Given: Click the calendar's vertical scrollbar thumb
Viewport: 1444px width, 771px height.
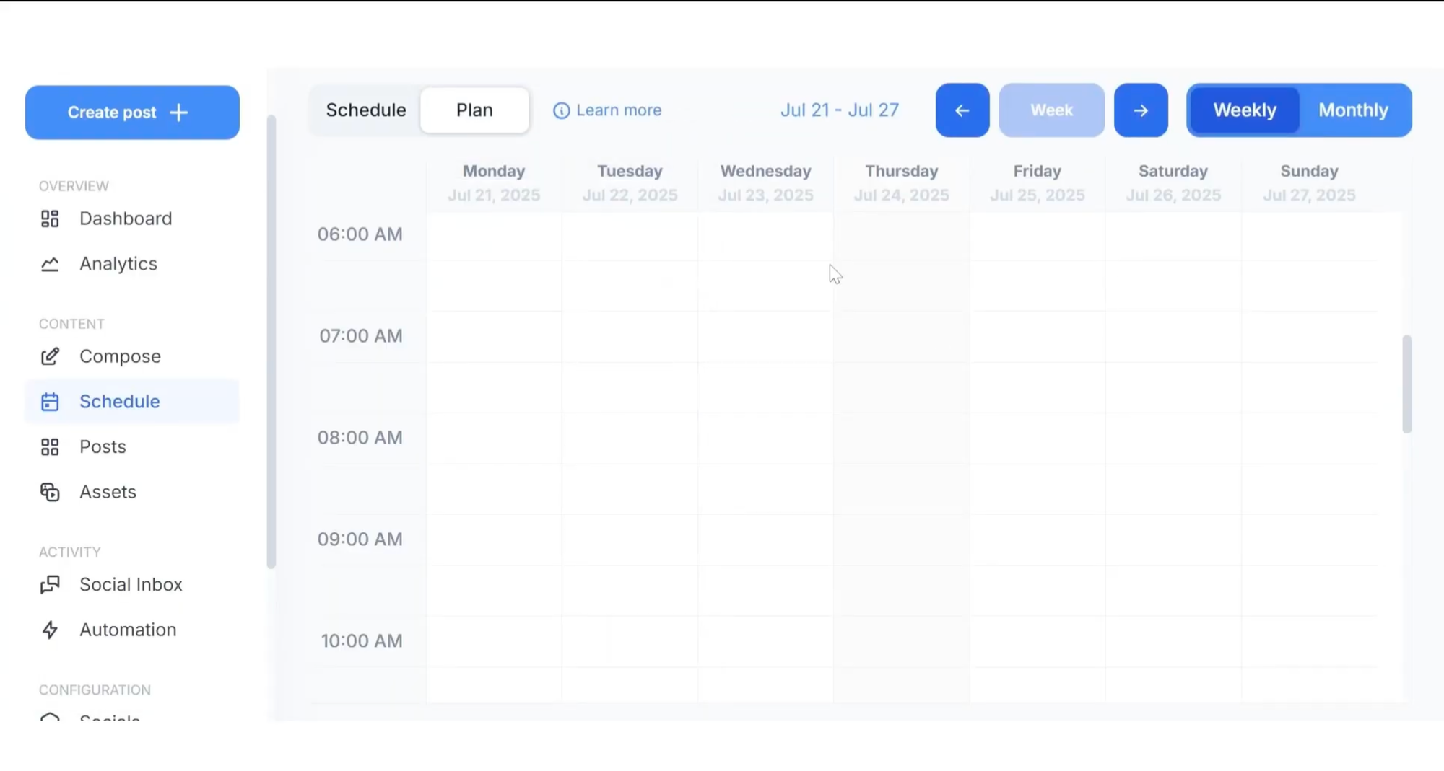Looking at the screenshot, I should coord(1406,384).
